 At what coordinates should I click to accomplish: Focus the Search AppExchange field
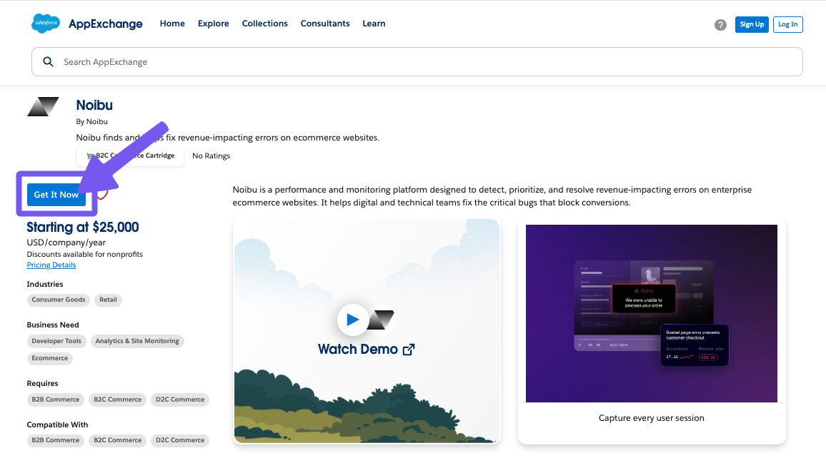[x=429, y=62]
